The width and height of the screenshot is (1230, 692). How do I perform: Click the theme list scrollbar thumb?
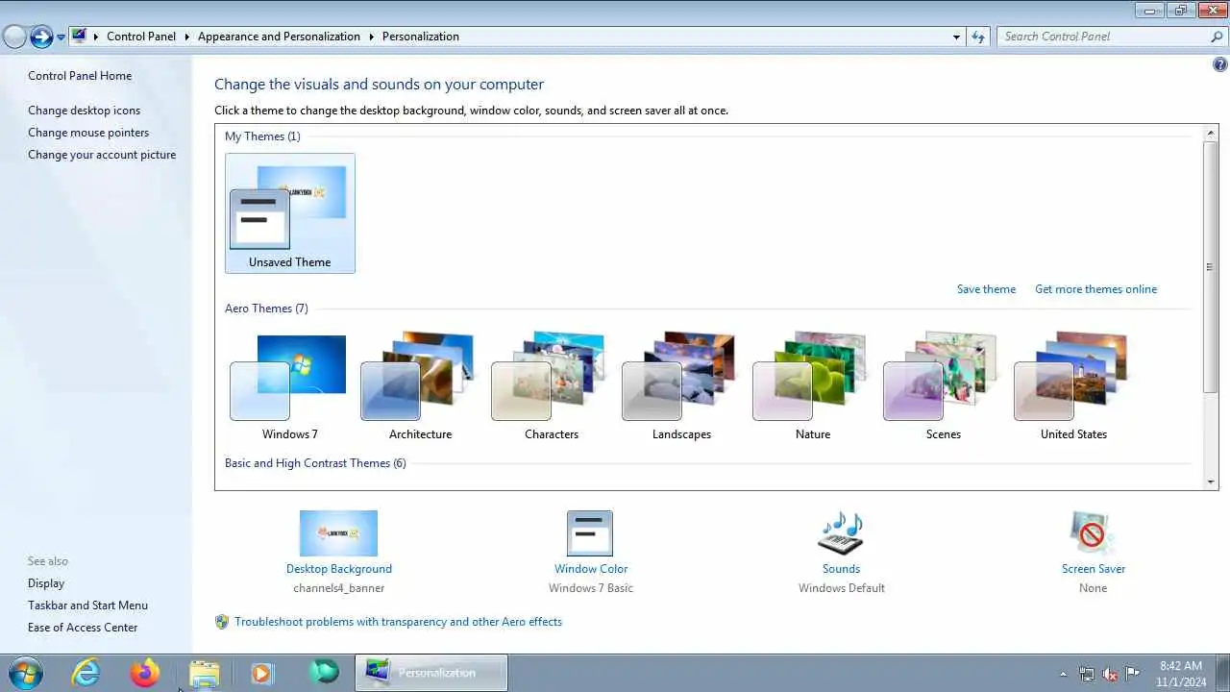1211,266
